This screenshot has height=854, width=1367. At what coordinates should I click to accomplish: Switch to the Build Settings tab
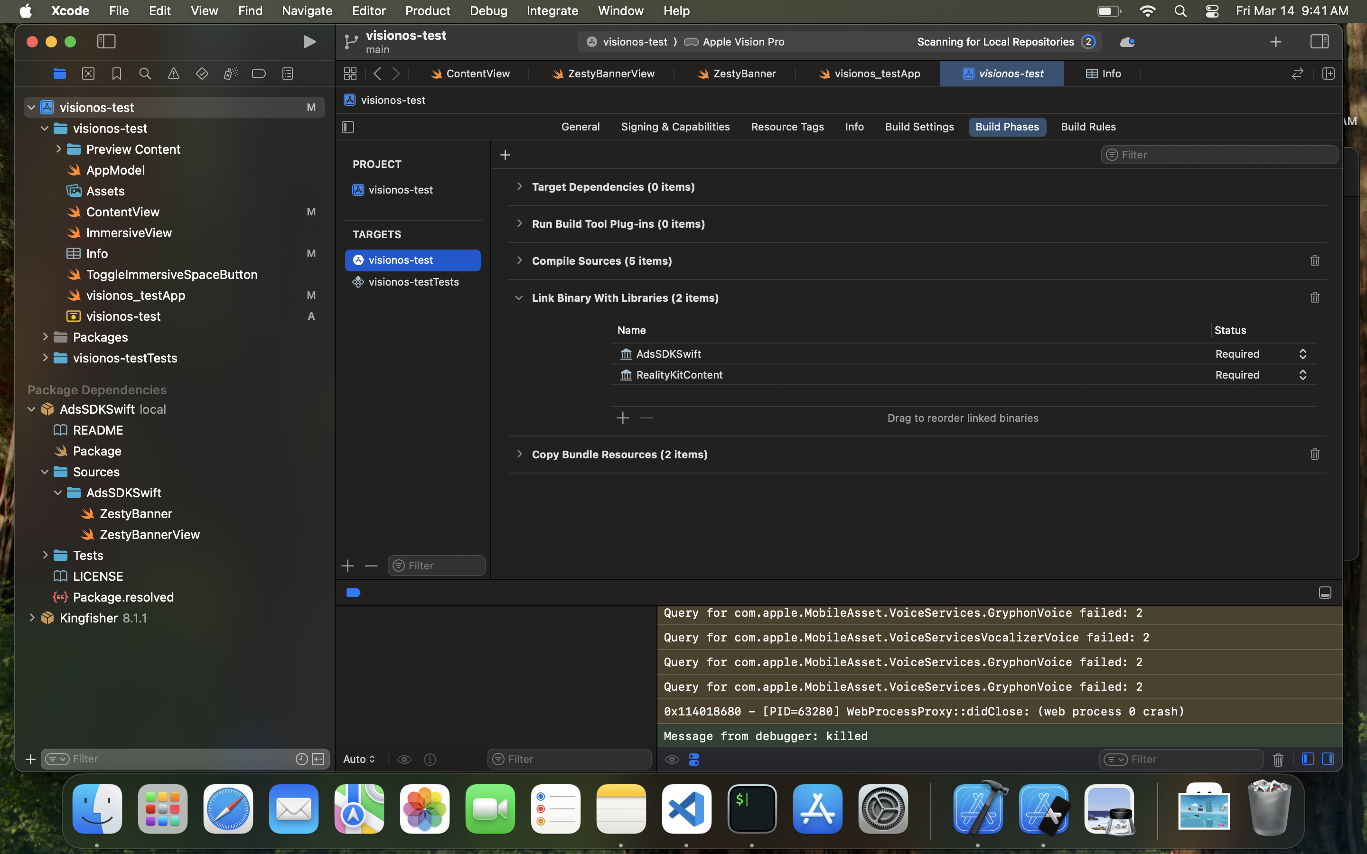[x=919, y=127]
